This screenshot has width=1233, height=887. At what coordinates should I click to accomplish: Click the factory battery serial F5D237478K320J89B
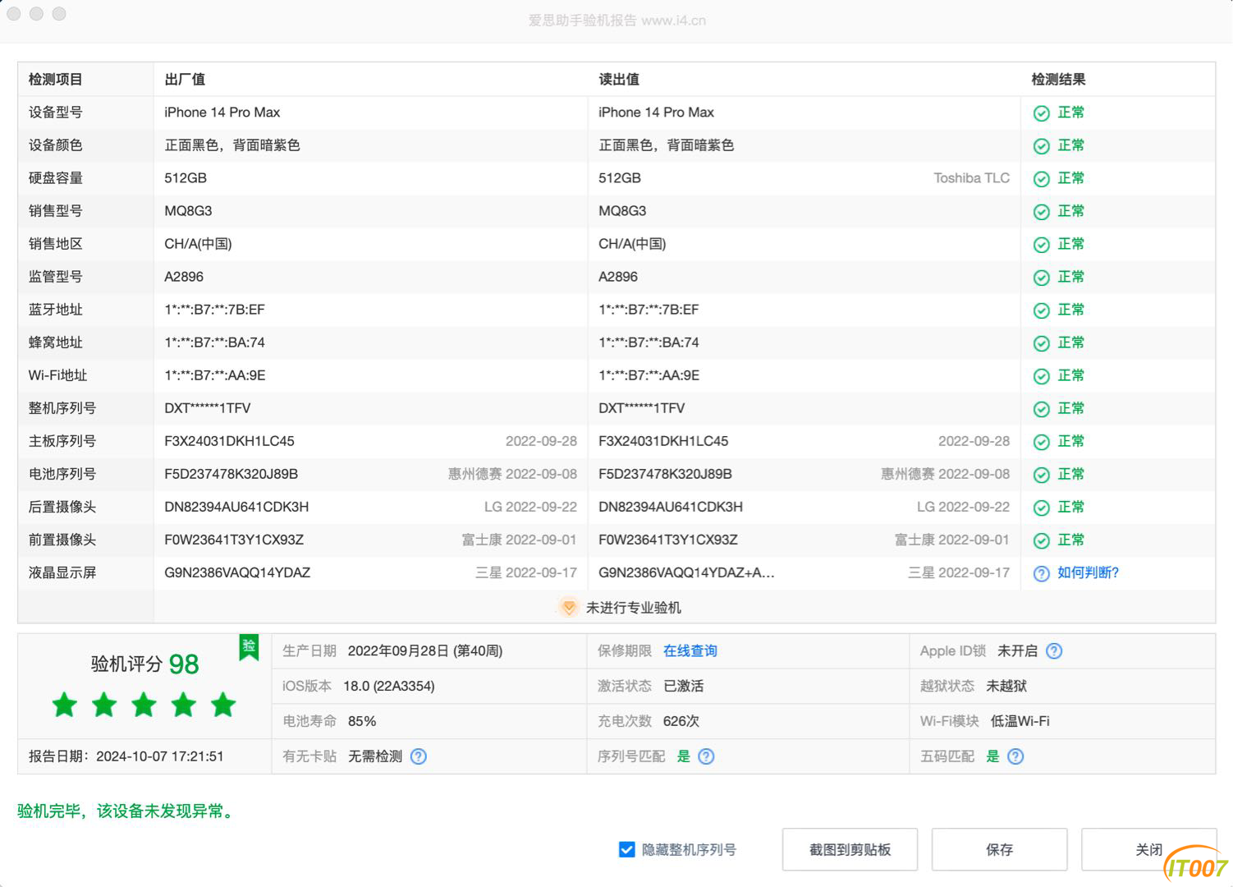(231, 474)
